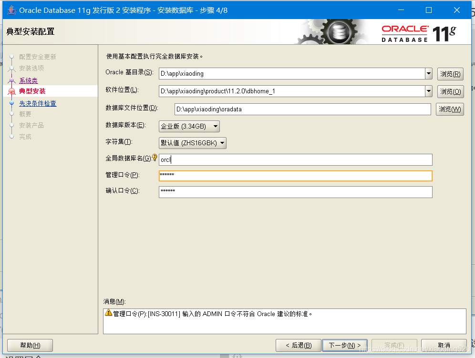Focus the 管理口令 password field
The width and height of the screenshot is (475, 358).
[x=295, y=176]
